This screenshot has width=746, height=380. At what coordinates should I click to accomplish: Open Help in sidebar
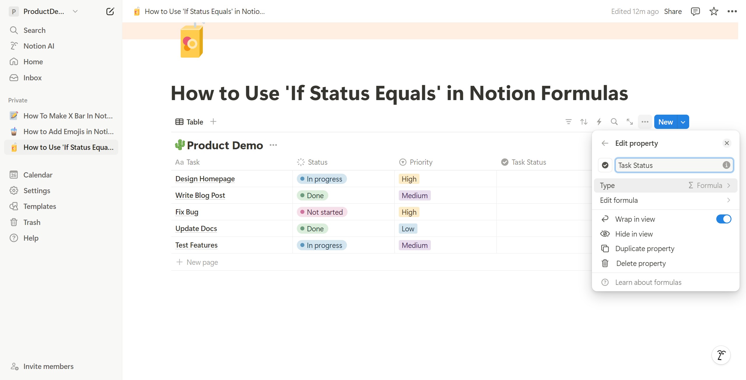(x=61, y=238)
